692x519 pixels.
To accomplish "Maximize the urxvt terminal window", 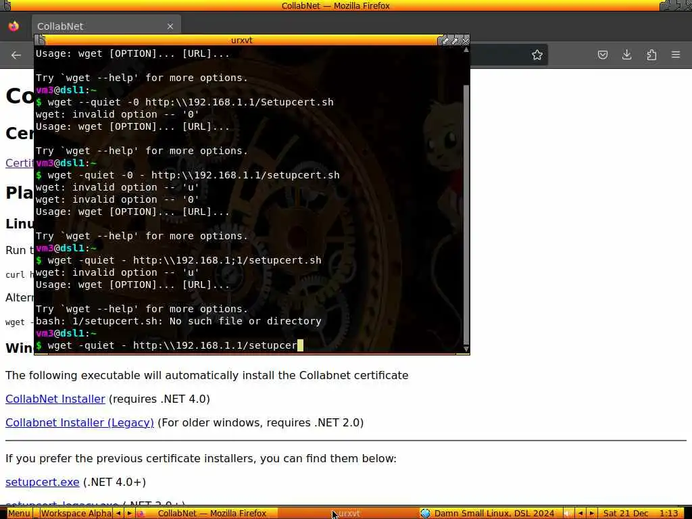I will point(455,41).
